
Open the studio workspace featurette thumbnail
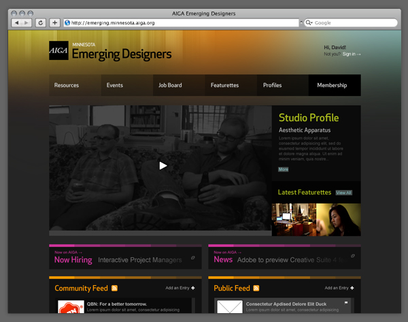294,220
